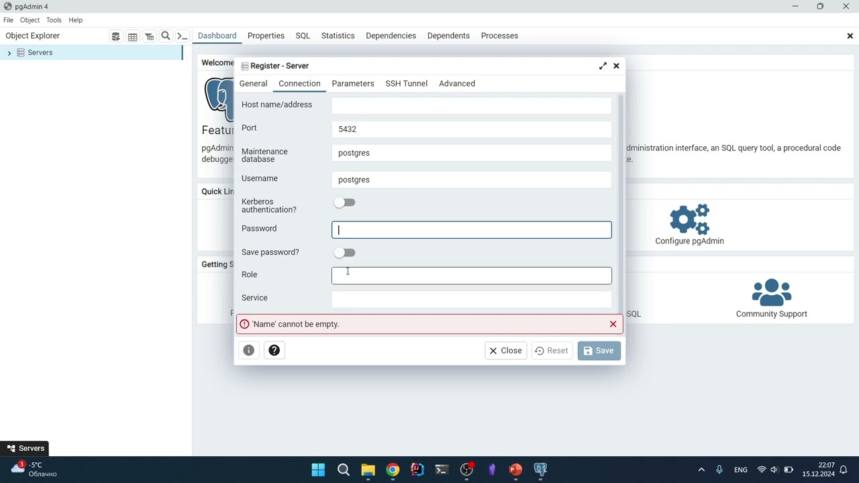Open terminal app from taskbar

tap(442, 470)
